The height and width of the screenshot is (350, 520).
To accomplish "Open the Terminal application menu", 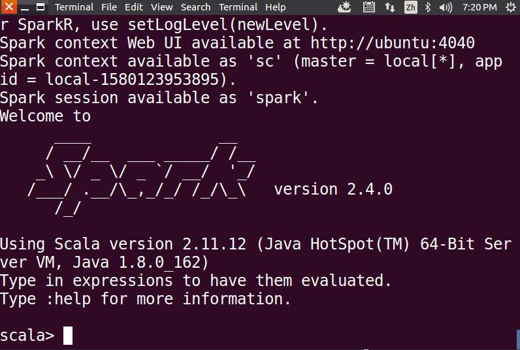I will coord(74,7).
